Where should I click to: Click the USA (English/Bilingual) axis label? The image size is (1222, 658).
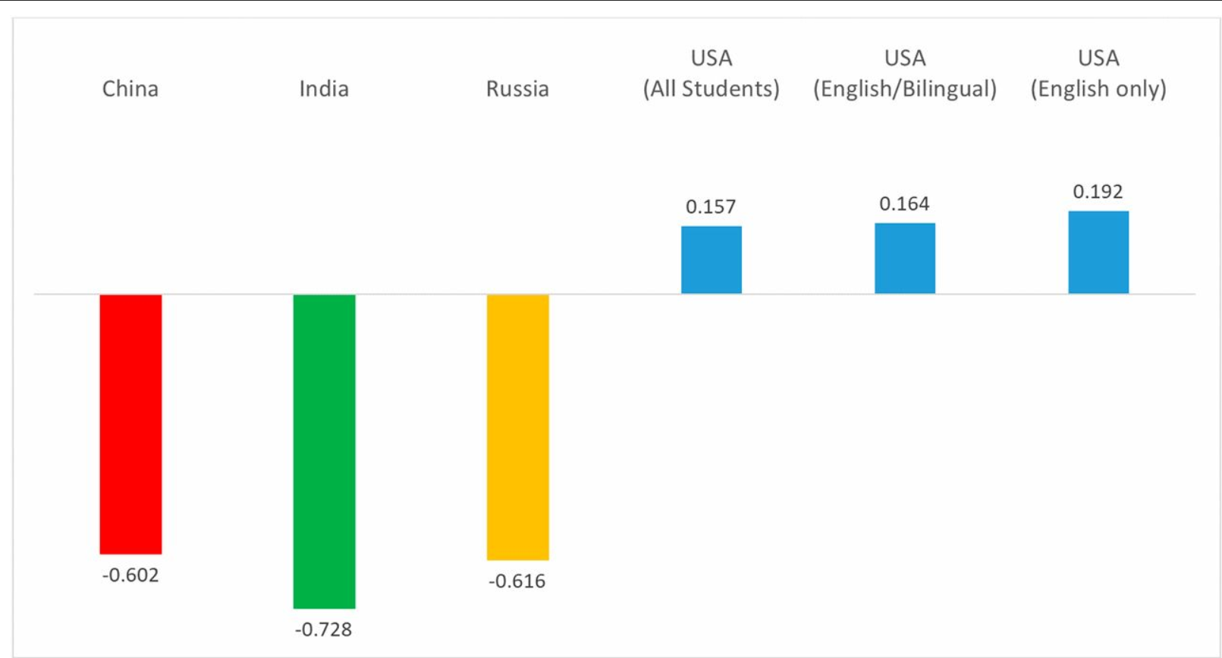(x=904, y=74)
